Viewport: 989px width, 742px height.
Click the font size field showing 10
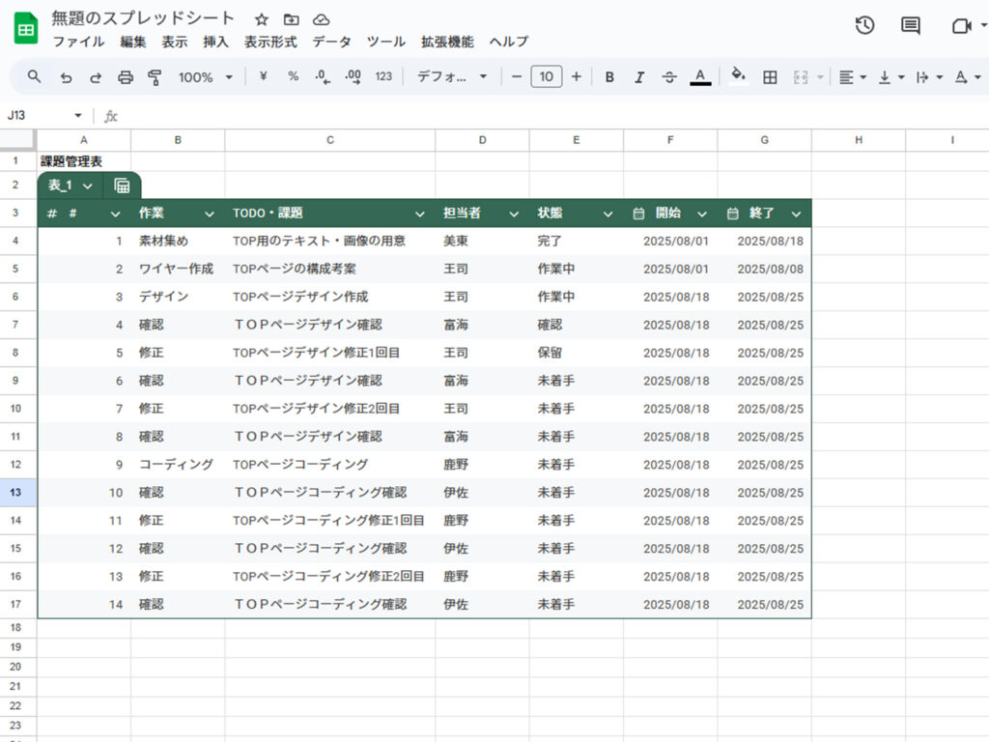547,77
